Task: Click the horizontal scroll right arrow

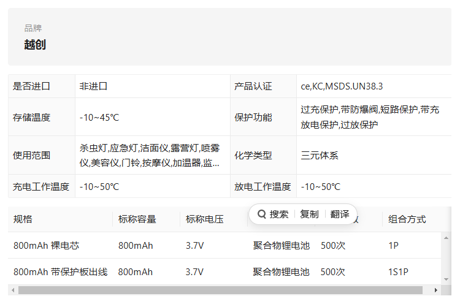Action: tap(436, 290)
